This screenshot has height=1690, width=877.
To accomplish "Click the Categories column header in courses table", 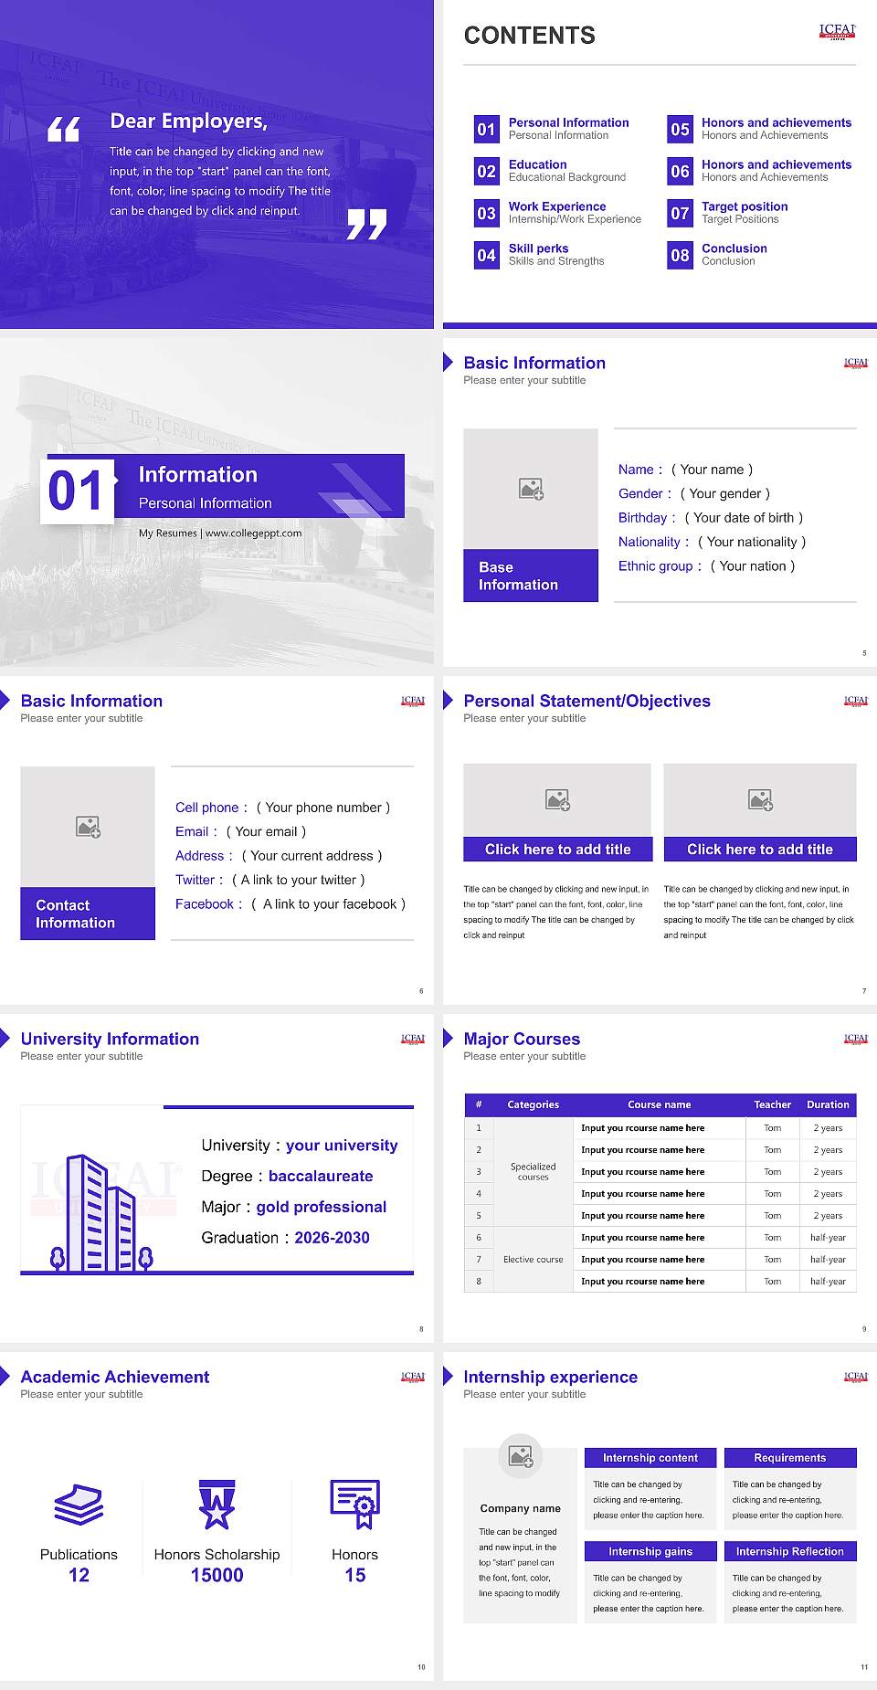I will pos(534,1104).
